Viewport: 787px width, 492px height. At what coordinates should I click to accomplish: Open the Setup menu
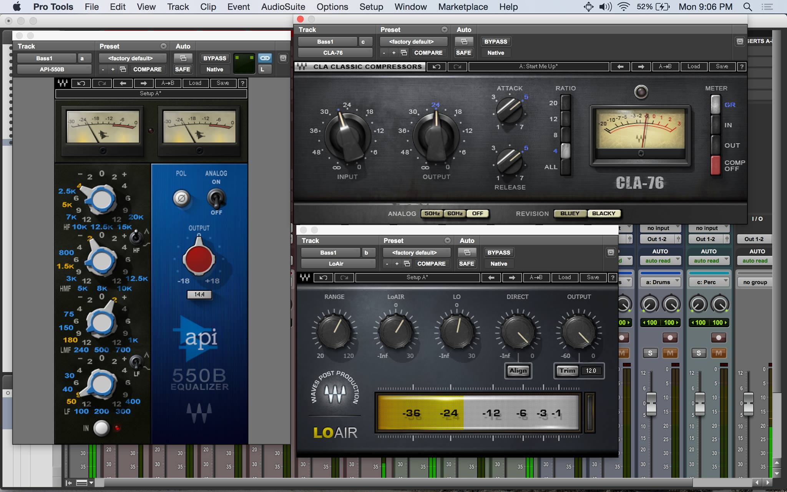(x=371, y=7)
